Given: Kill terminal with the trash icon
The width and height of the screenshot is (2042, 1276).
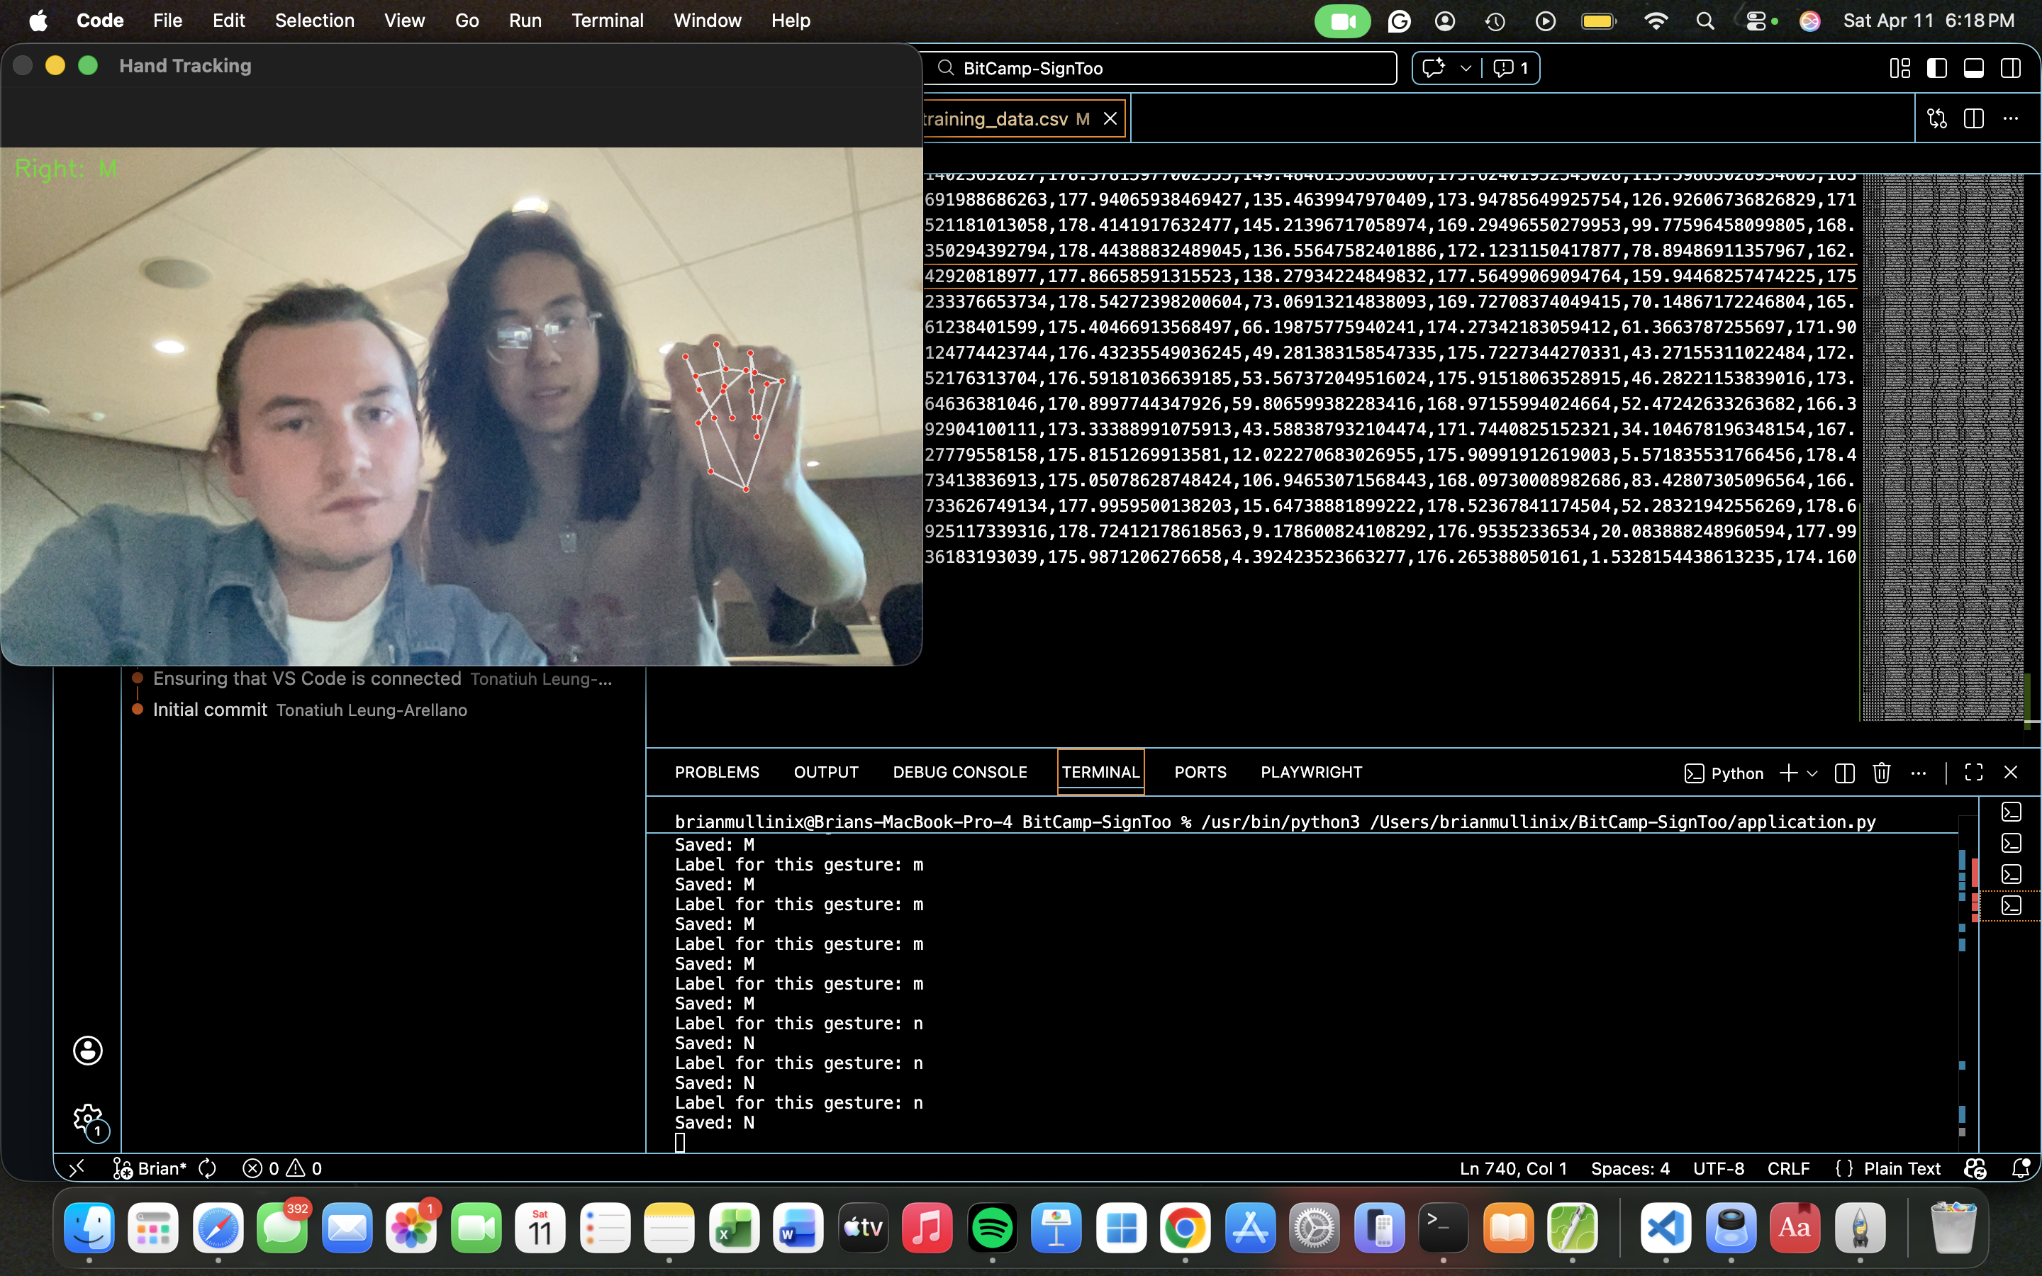Looking at the screenshot, I should click(1881, 772).
